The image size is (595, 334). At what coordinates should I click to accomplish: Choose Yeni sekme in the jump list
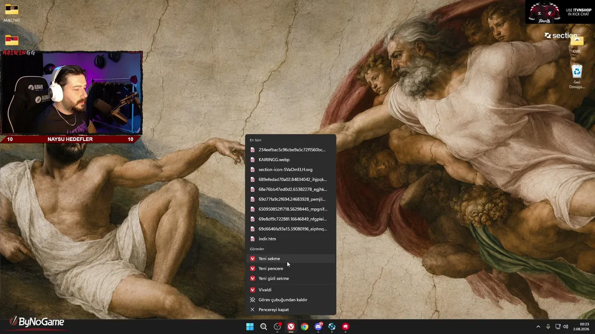pos(291,258)
